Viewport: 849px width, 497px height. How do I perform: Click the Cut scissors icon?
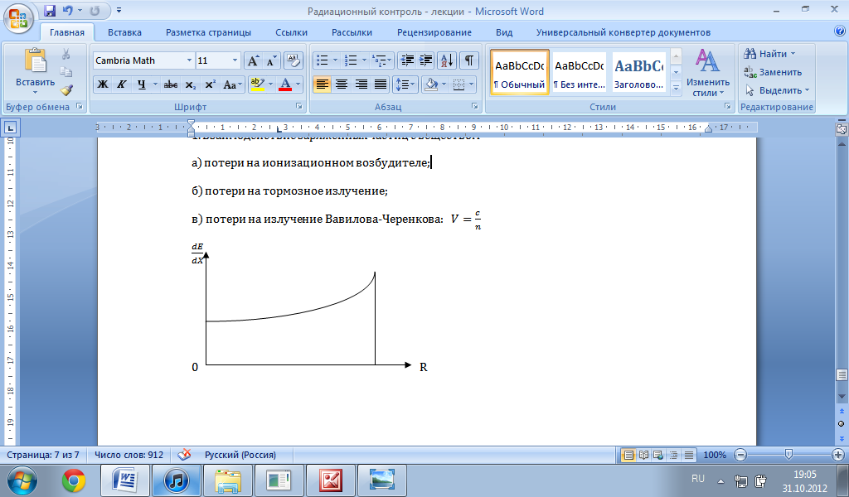pyautogui.click(x=66, y=54)
